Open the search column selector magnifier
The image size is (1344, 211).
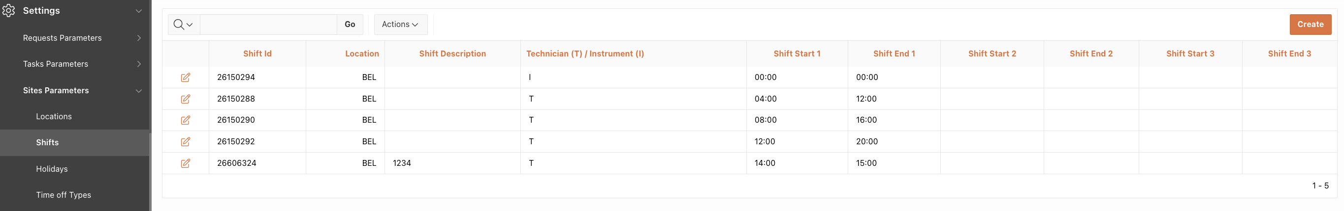184,25
